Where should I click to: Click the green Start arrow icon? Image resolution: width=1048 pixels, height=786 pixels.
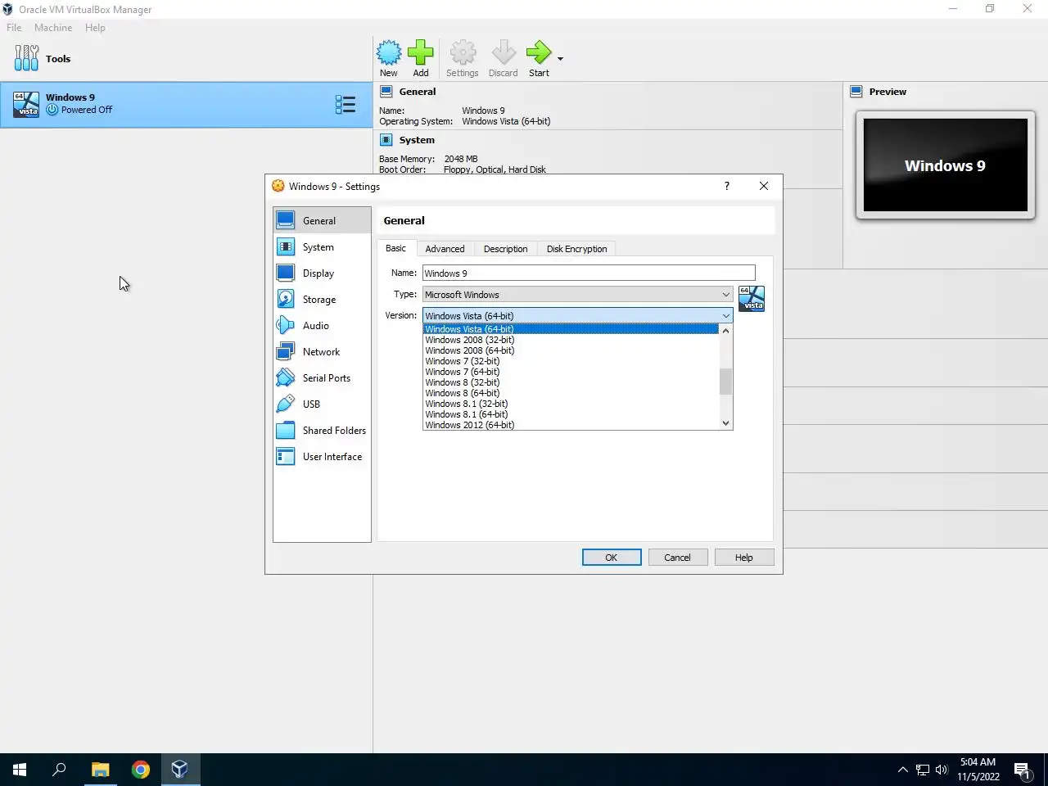539,52
